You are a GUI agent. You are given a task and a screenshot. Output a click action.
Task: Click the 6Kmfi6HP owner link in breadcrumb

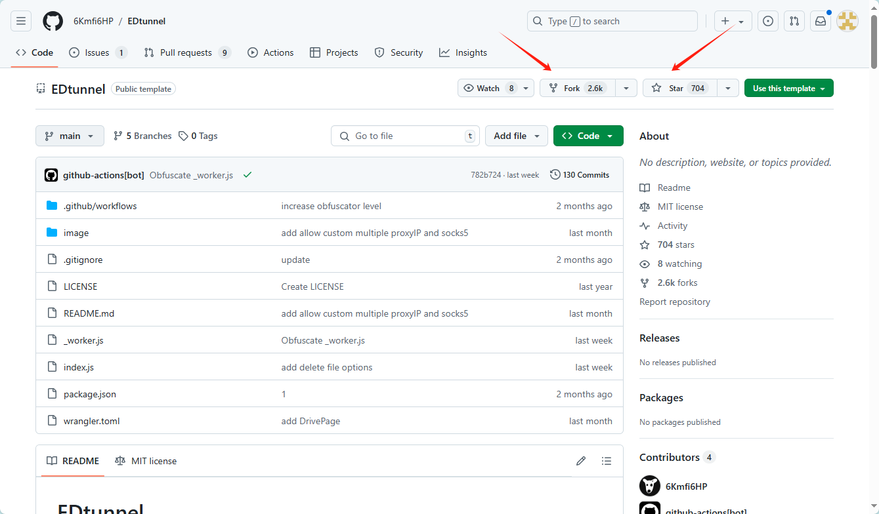[x=93, y=21]
